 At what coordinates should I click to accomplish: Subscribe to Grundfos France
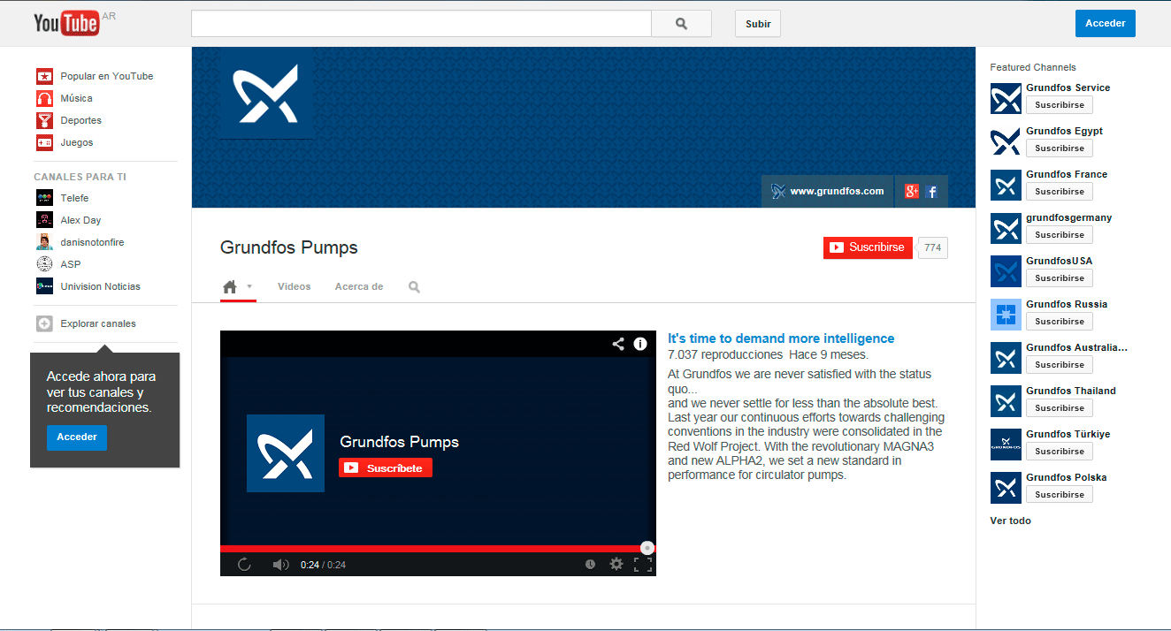click(1060, 192)
